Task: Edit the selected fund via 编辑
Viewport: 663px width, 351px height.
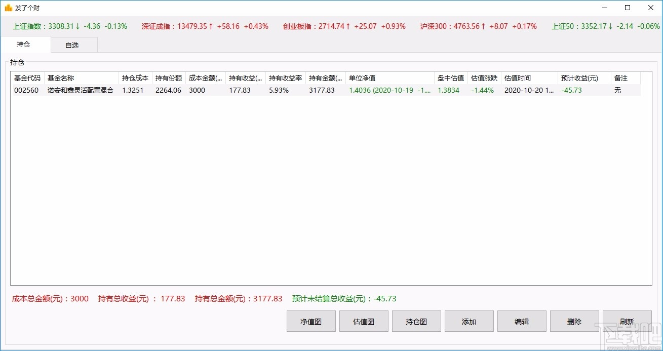Action: (521, 321)
